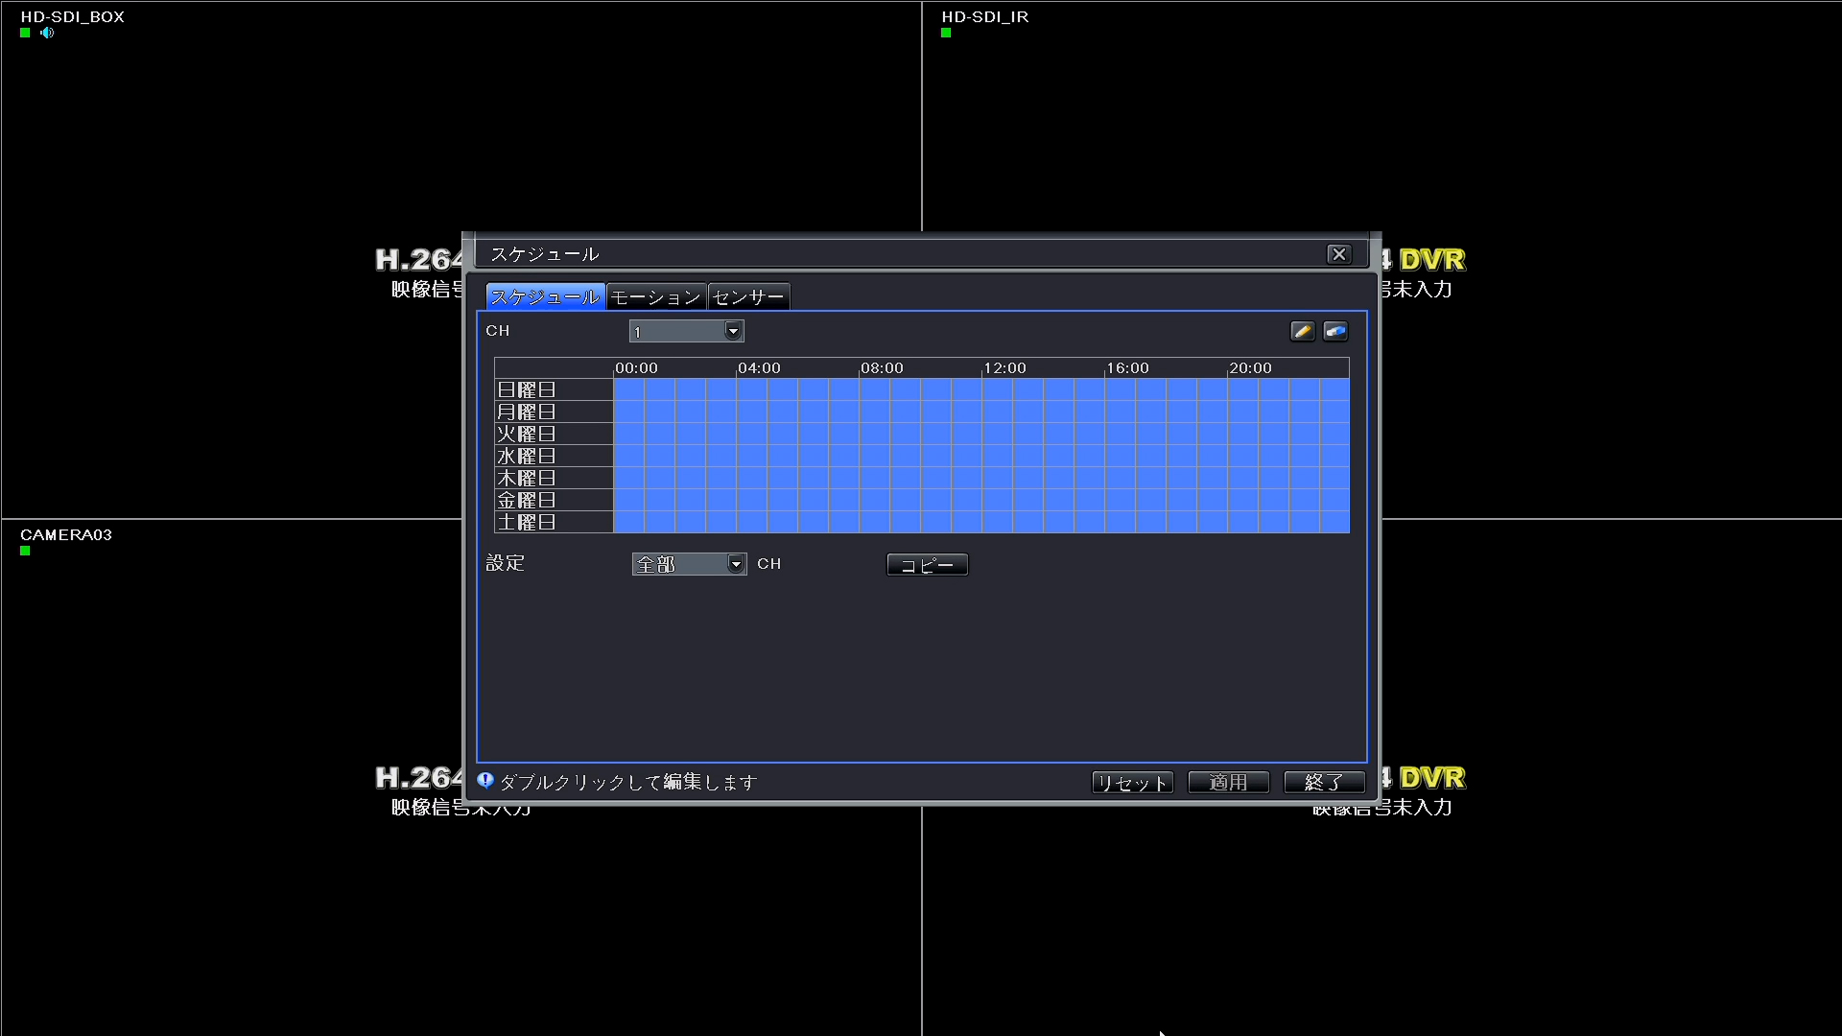Click the green status indicator under HD-SDI_IR

(945, 32)
